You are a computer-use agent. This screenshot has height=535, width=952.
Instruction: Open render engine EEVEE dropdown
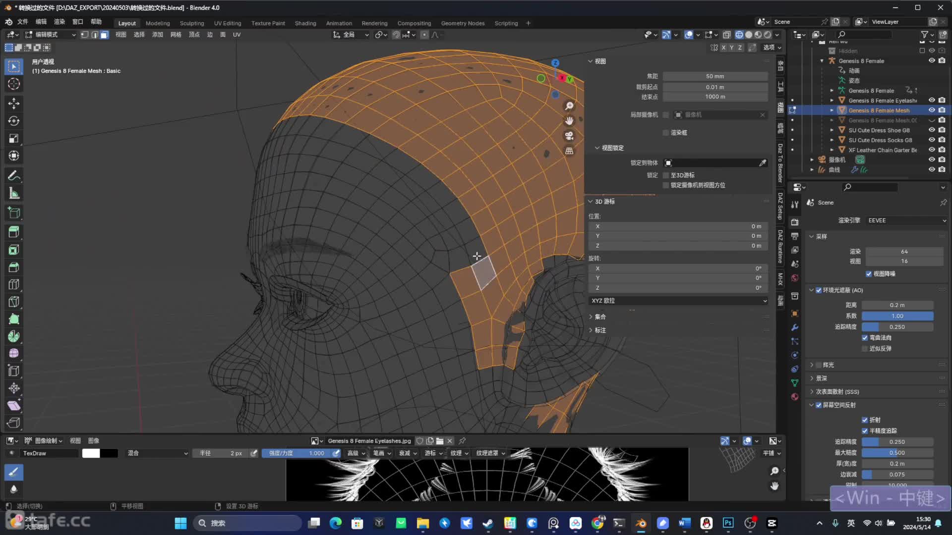[906, 220]
